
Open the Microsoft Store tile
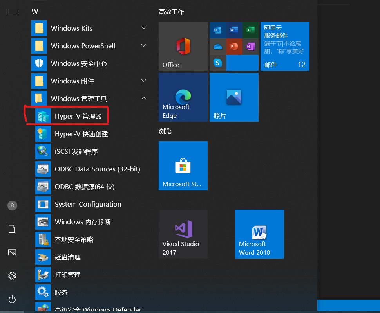click(x=183, y=166)
